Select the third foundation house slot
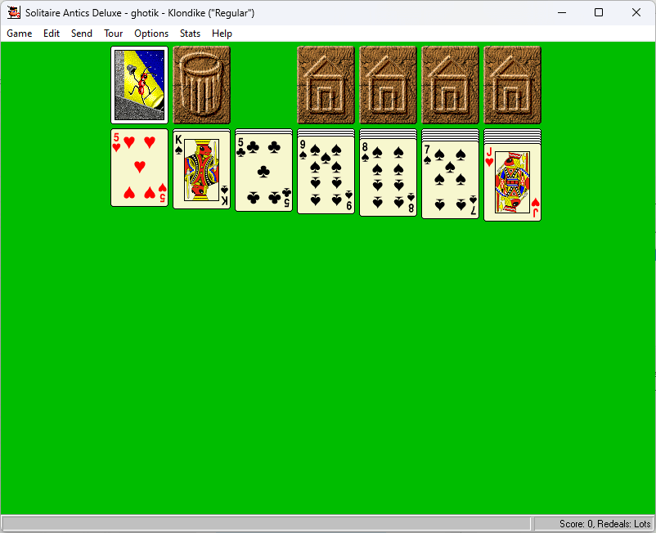Screen dimensions: 656x533 coord(450,85)
